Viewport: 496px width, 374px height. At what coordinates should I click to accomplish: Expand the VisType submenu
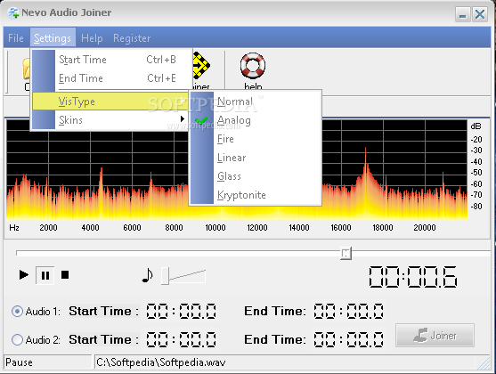tap(110, 102)
